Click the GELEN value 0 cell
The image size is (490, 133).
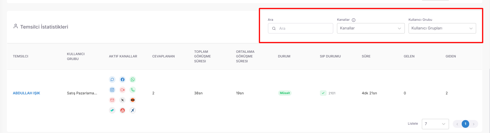(x=405, y=93)
